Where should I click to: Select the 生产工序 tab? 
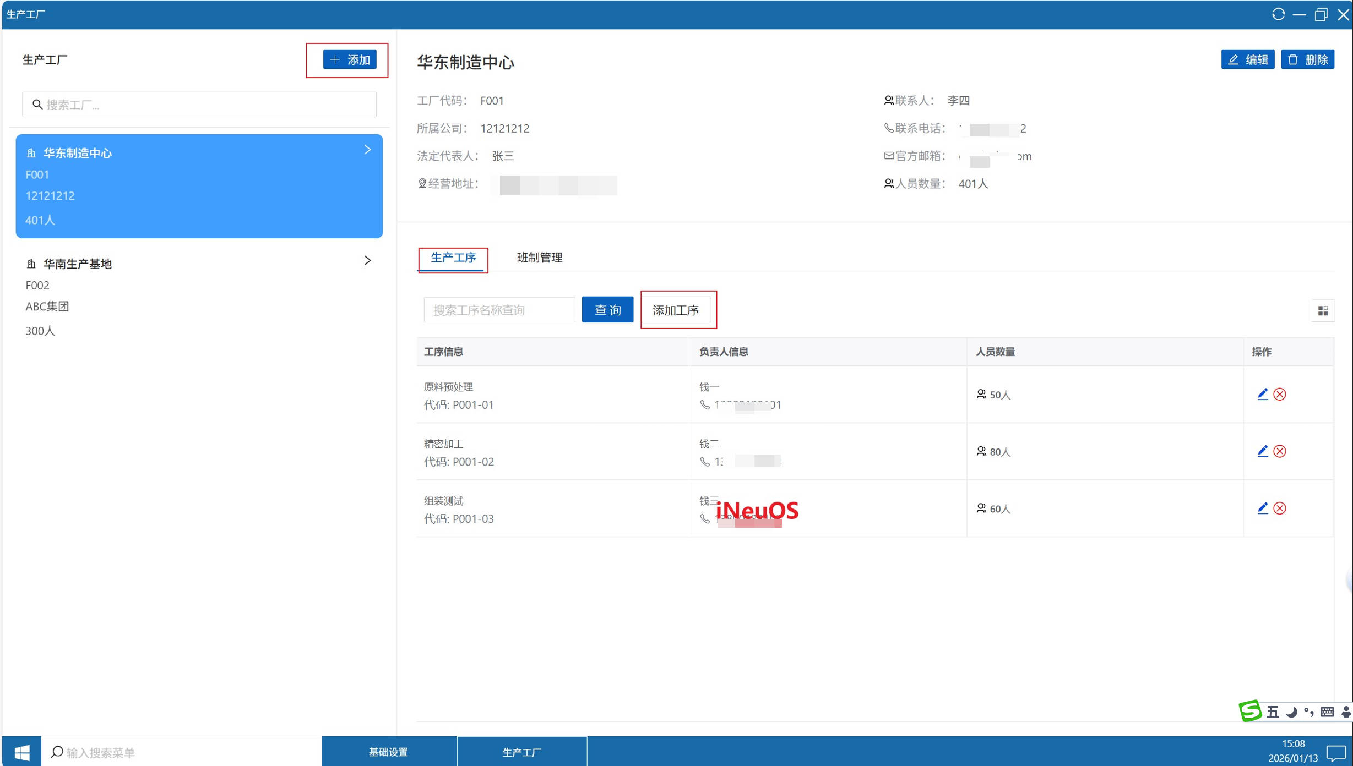tap(453, 258)
